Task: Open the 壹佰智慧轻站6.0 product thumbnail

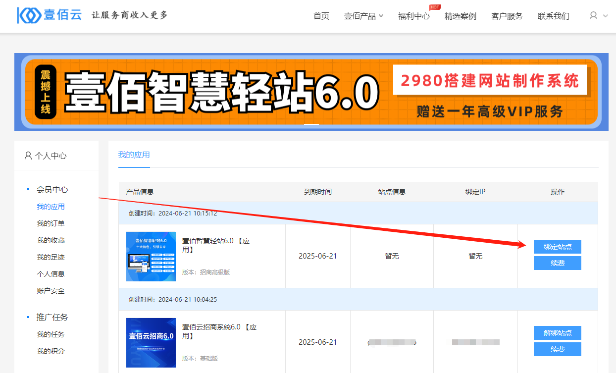Action: [151, 257]
